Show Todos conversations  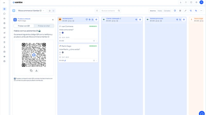click(160, 11)
